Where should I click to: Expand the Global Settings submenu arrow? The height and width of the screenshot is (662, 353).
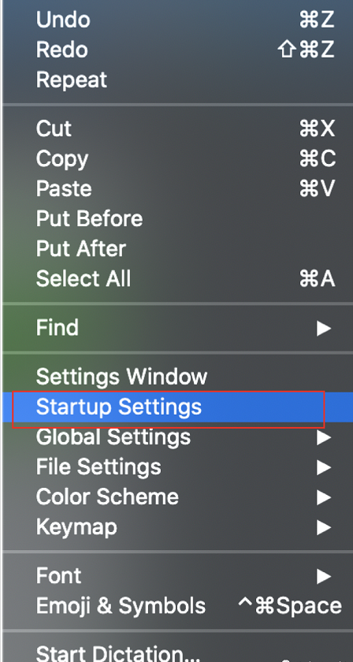click(324, 437)
